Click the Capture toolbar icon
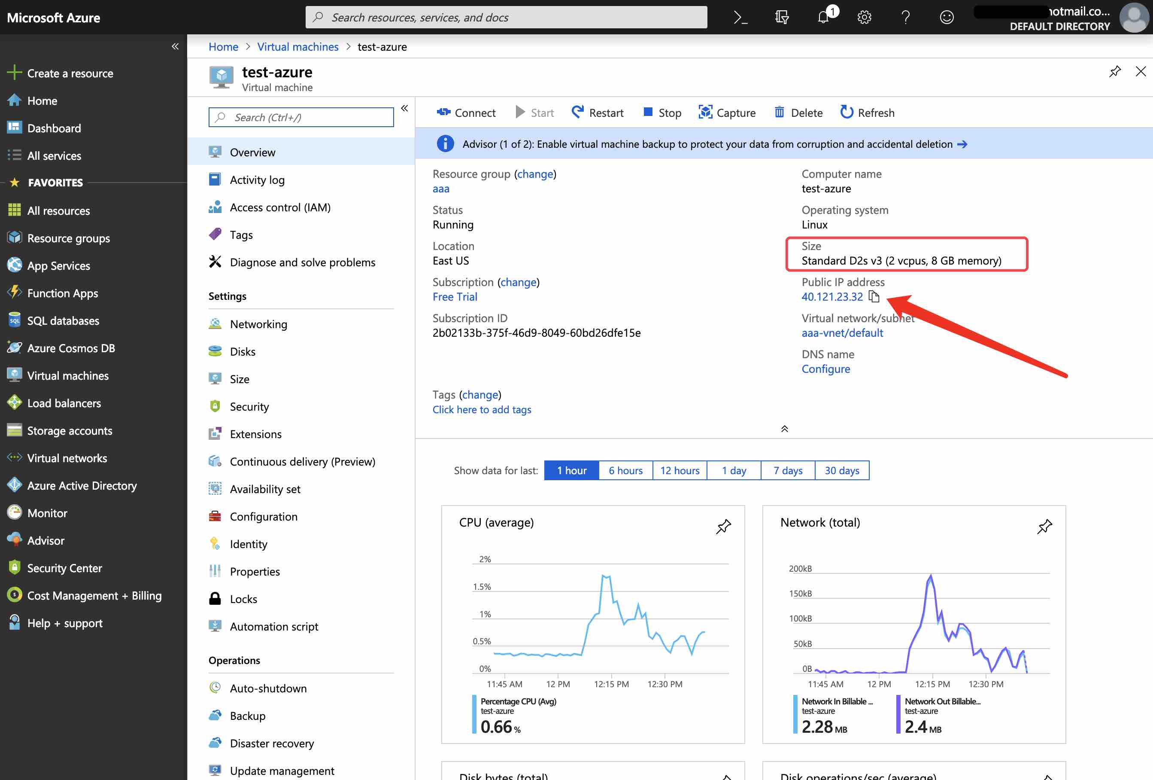 pyautogui.click(x=705, y=112)
